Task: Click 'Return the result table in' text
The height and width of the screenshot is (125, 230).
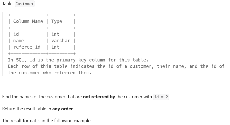Action: tap(27, 109)
